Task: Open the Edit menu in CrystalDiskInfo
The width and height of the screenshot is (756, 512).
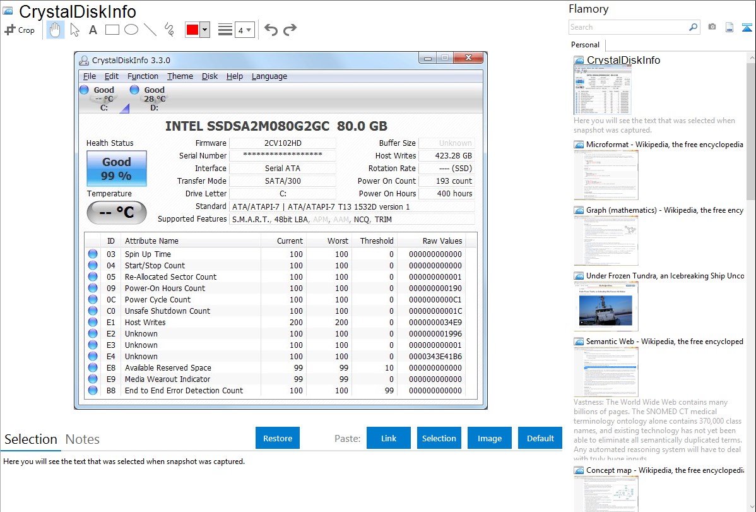Action: coord(111,76)
